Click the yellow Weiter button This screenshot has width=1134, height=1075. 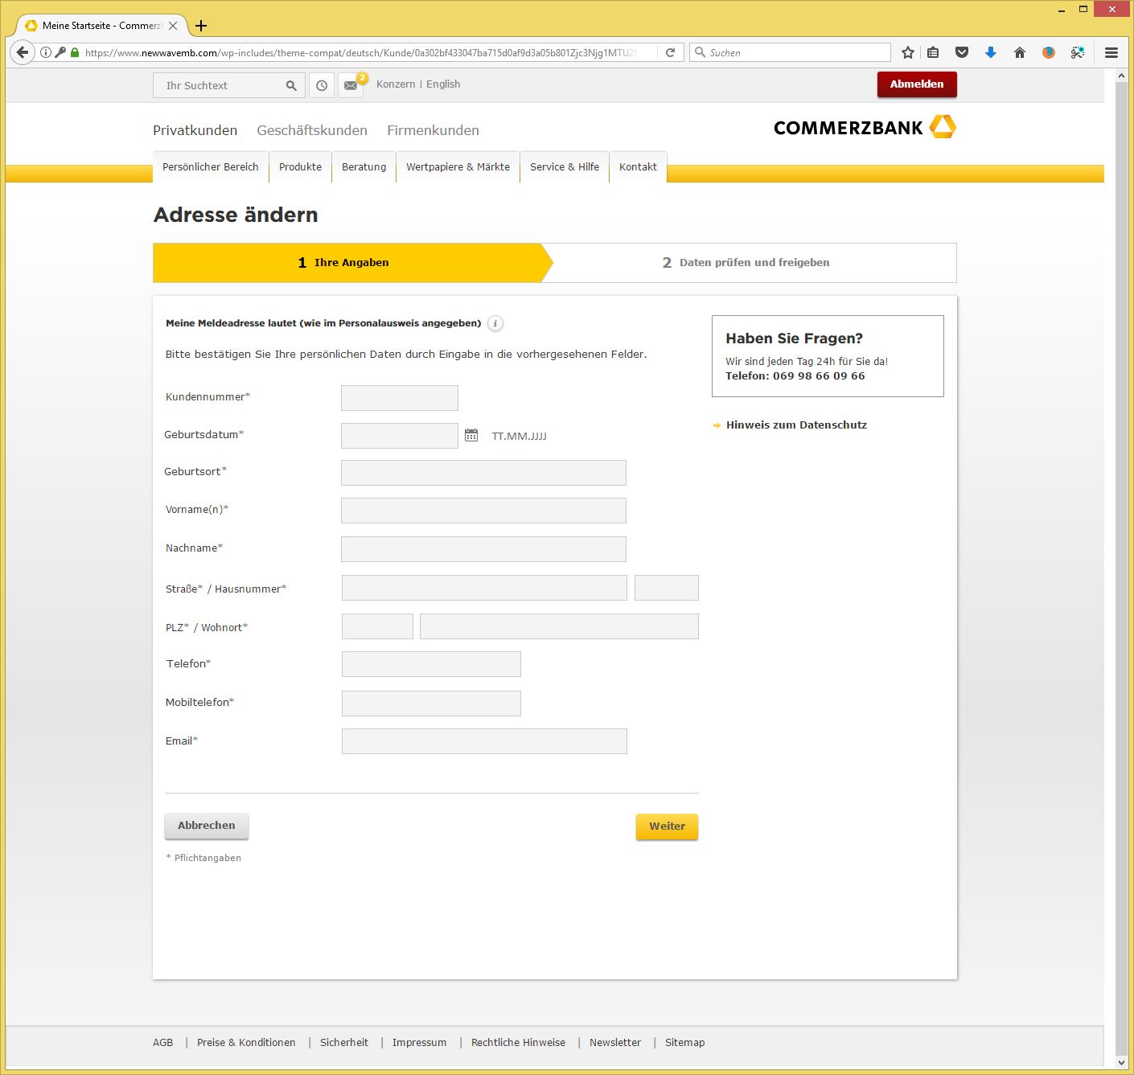coord(667,827)
